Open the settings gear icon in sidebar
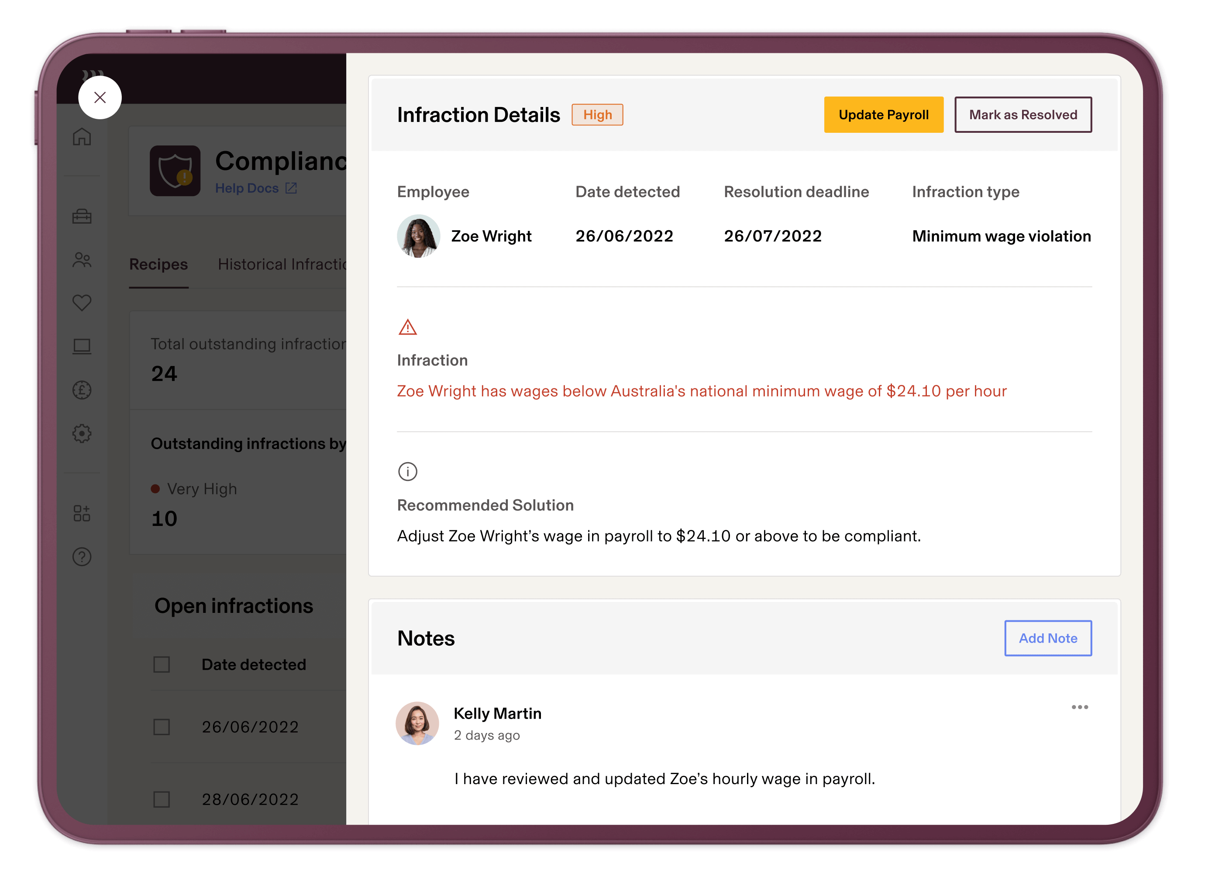This screenshot has width=1205, height=892. click(82, 433)
